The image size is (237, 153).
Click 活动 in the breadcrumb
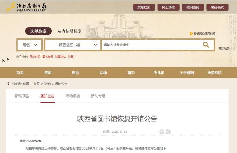[x=47, y=84]
